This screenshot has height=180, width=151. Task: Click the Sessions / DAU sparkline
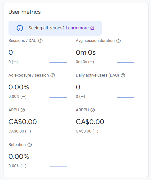[x=58, y=62]
